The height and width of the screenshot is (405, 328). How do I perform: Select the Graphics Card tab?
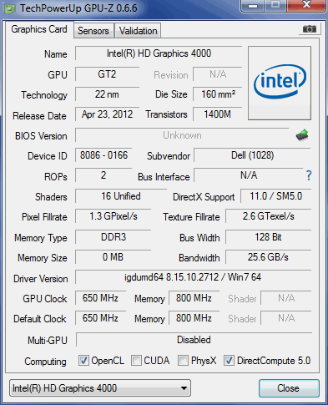point(39,29)
